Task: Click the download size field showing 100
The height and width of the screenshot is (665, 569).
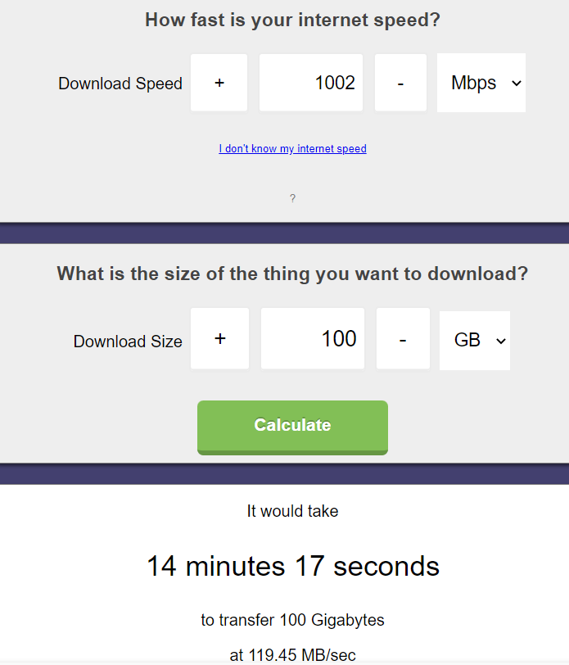Action: click(313, 339)
